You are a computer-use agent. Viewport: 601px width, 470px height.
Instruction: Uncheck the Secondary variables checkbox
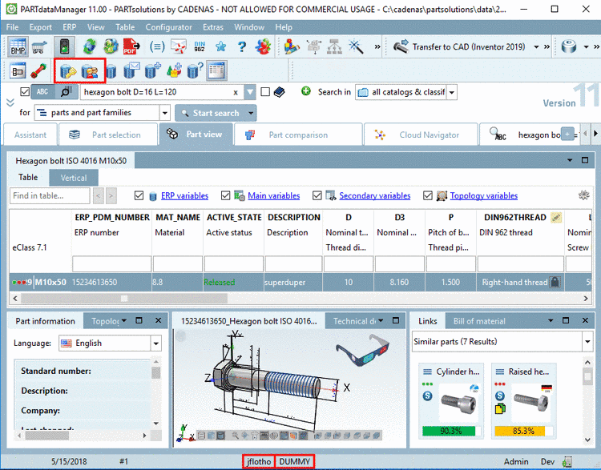(x=317, y=195)
